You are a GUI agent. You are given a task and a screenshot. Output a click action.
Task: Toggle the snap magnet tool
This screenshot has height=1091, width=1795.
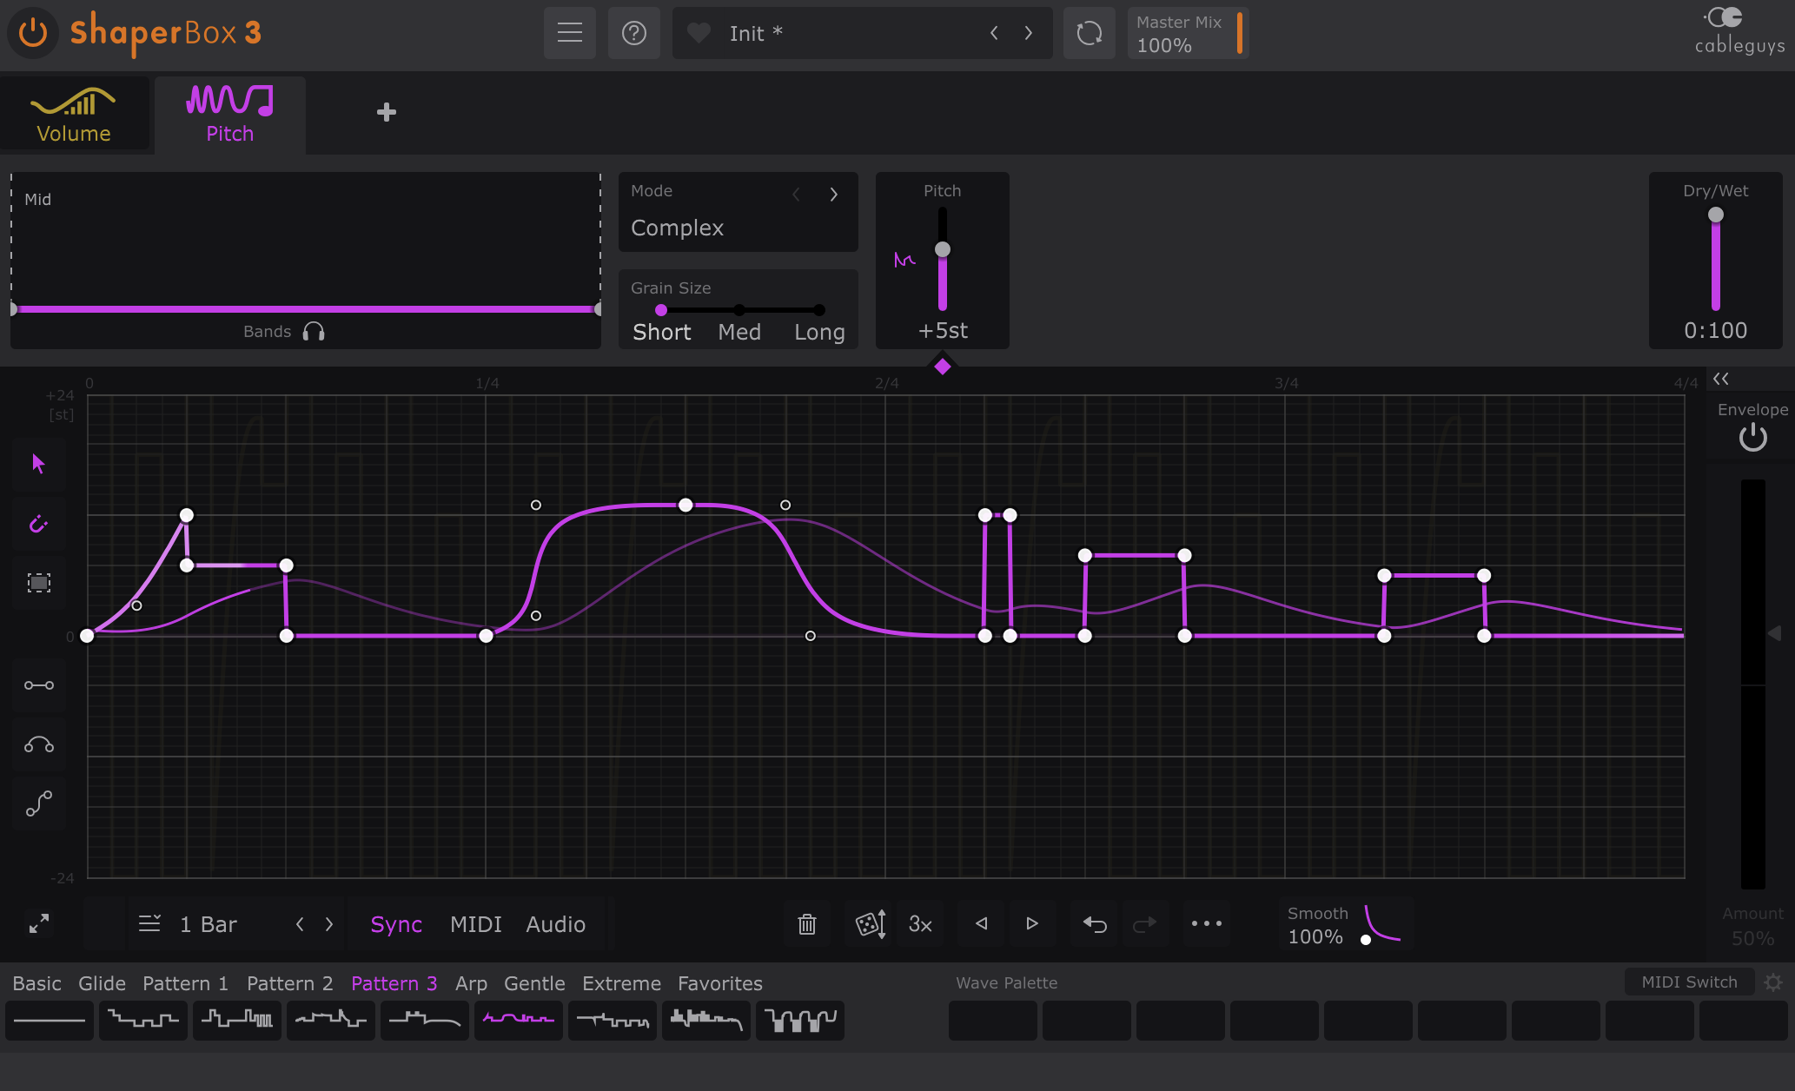[38, 524]
